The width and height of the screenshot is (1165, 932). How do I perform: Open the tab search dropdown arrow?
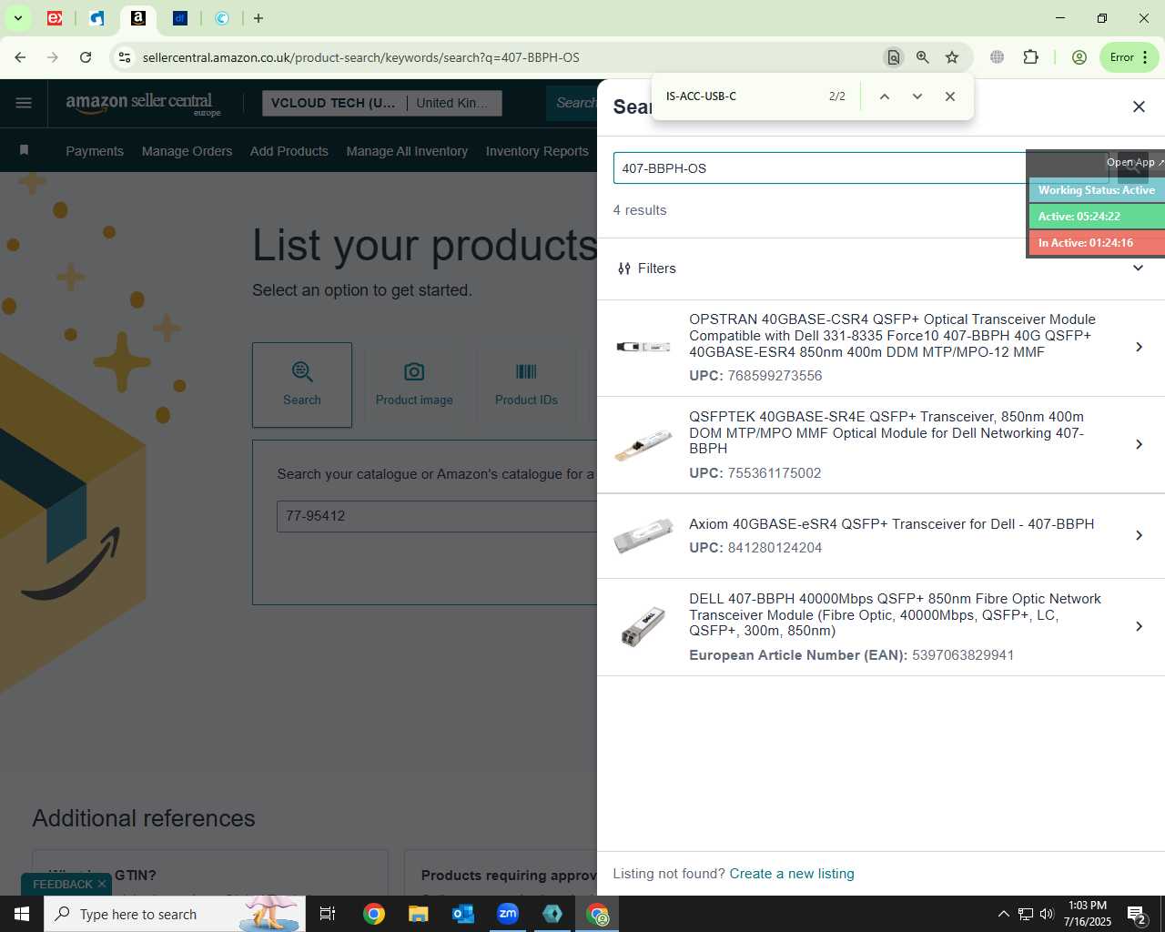(x=17, y=18)
